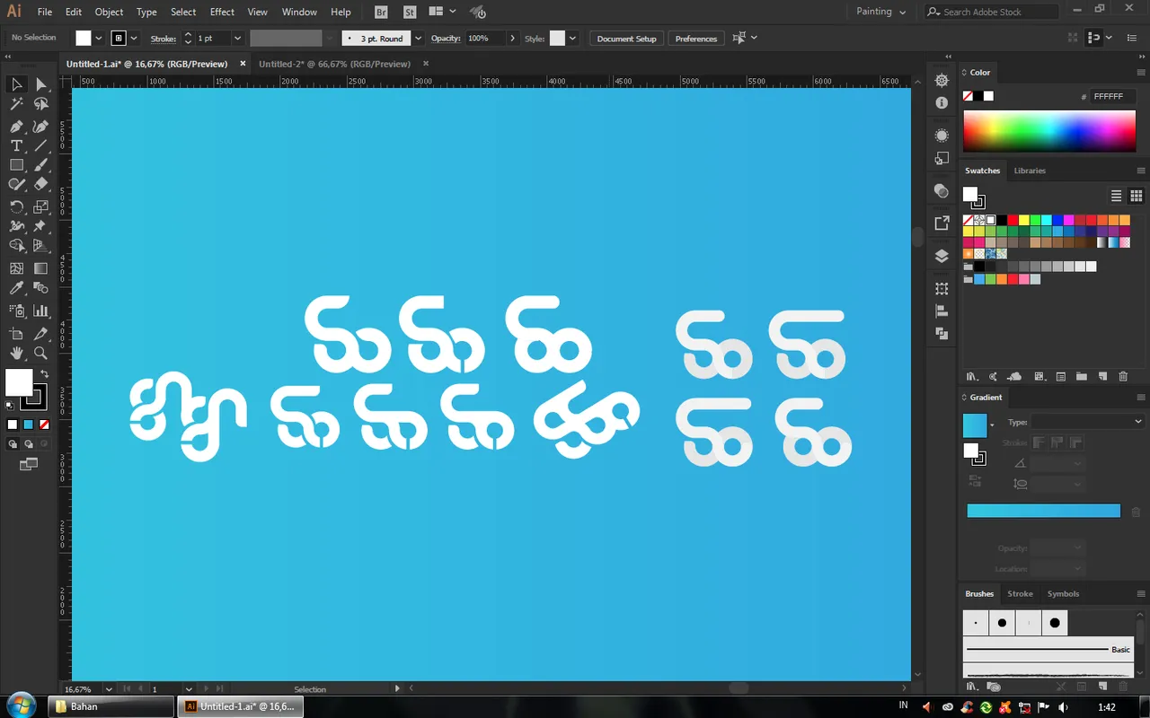This screenshot has width=1150, height=718.
Task: Select the Lasso tool
Action: tap(40, 104)
